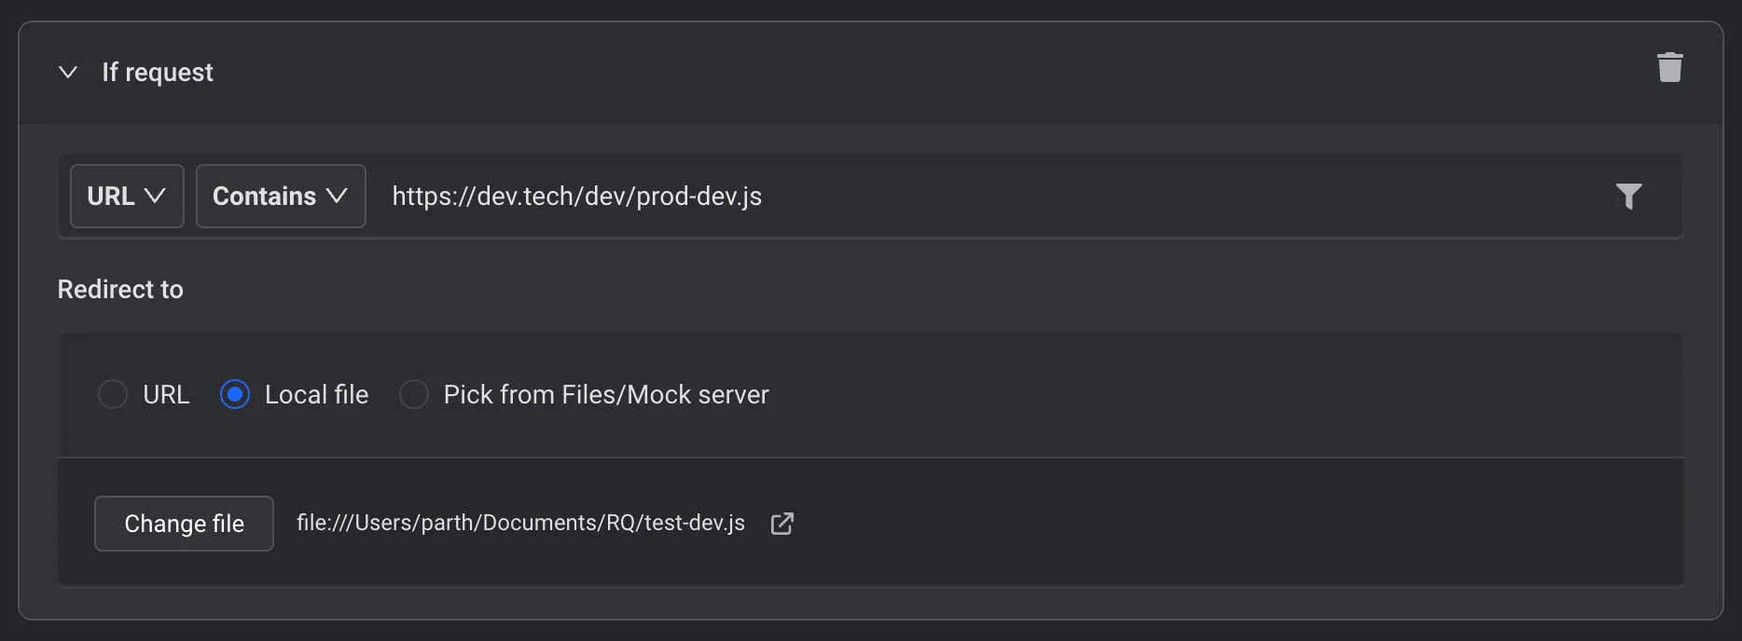Click the Pick from Files/Mock server label text

pyautogui.click(x=606, y=394)
